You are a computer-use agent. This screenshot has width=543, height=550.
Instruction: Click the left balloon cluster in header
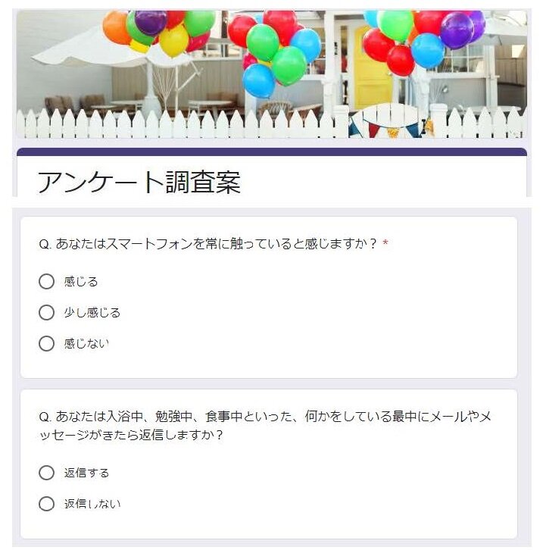click(161, 32)
